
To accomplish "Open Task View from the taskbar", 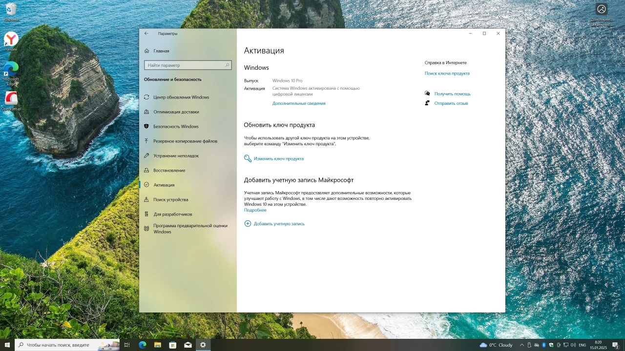I will (127, 345).
